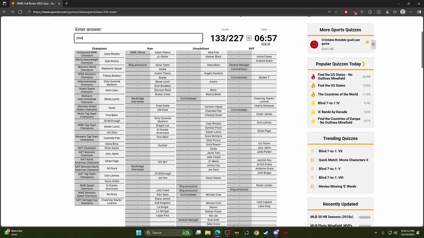Click the Gunther cell in Raw column
Screen dimensions: 424x238
tap(162, 145)
